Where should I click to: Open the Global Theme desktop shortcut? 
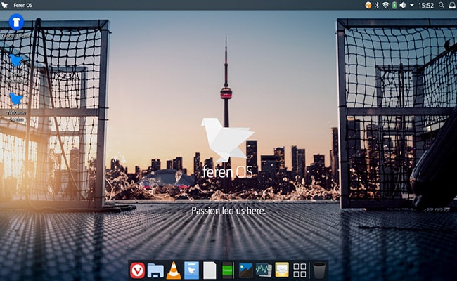pyautogui.click(x=15, y=23)
